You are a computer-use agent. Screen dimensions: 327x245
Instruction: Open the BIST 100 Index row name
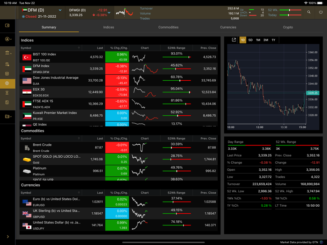point(44,54)
